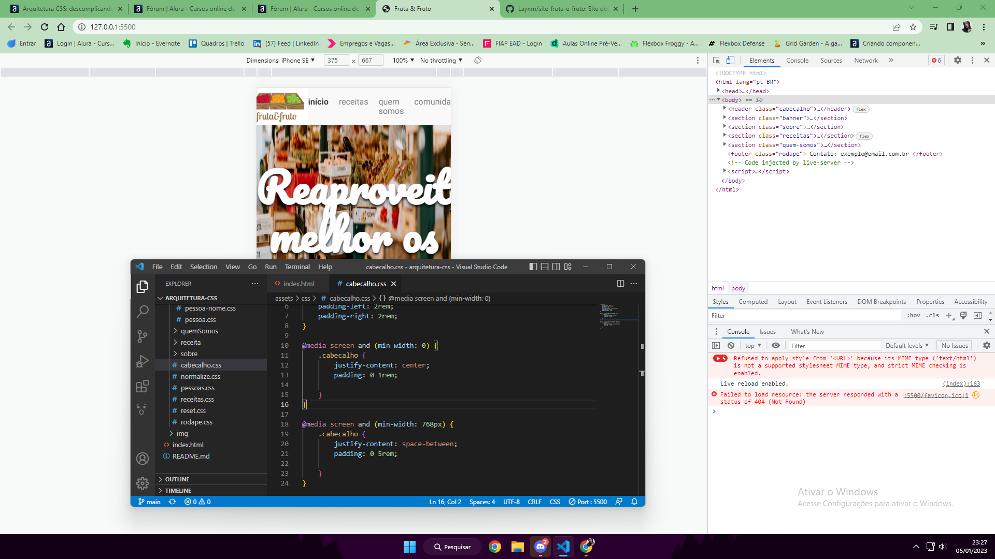Open VS Code Selection menu
This screenshot has height=559, width=995.
coord(203,267)
